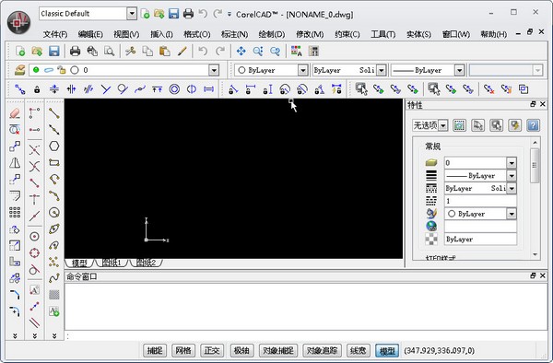Click the linestyle scale field showing 1
Screen dimensions: 553x363
[x=480, y=201]
